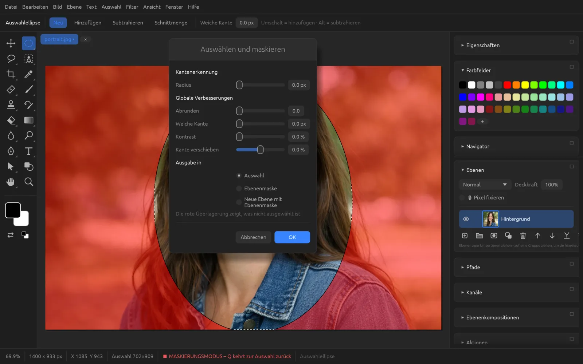Select the Crop tool
This screenshot has height=364, width=583.
(x=11, y=74)
